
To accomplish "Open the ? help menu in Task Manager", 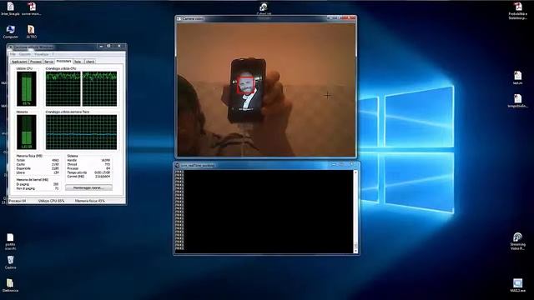I will coord(53,54).
